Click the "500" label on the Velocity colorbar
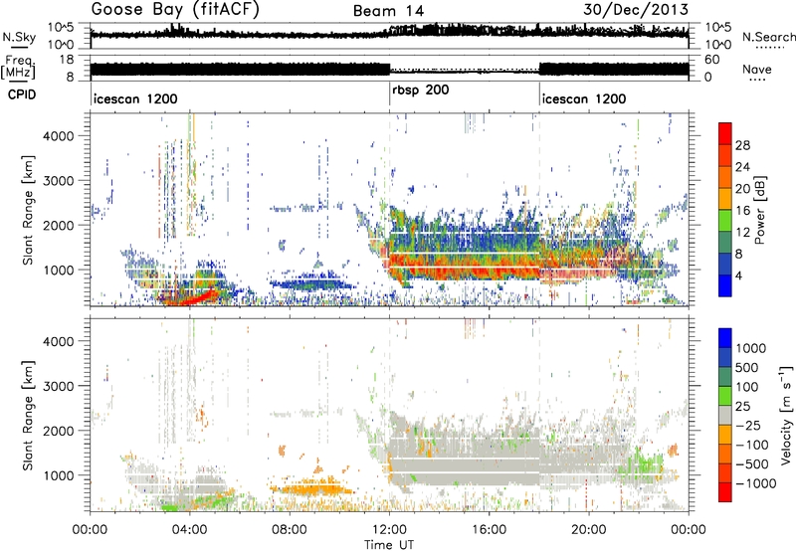 [x=747, y=368]
